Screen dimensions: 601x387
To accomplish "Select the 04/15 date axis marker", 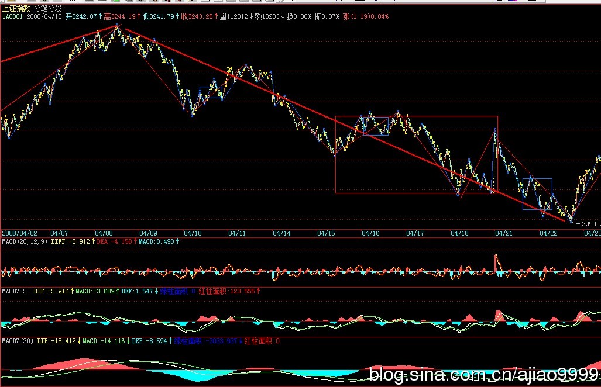I will coord(326,233).
